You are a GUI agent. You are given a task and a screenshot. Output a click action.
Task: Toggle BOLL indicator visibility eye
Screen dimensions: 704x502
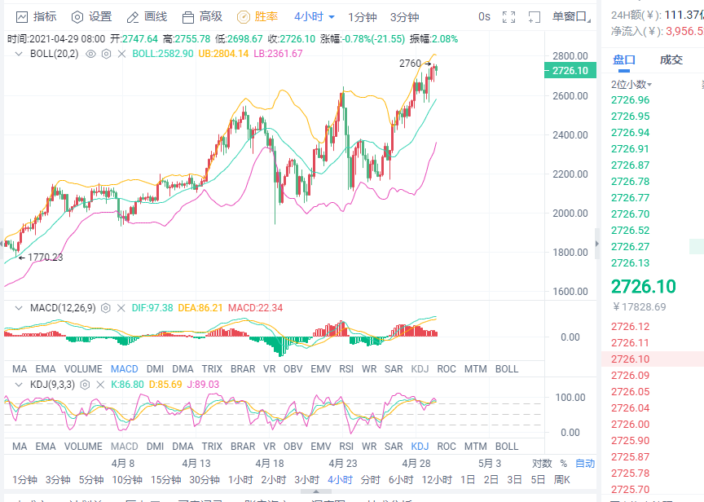pyautogui.click(x=91, y=54)
